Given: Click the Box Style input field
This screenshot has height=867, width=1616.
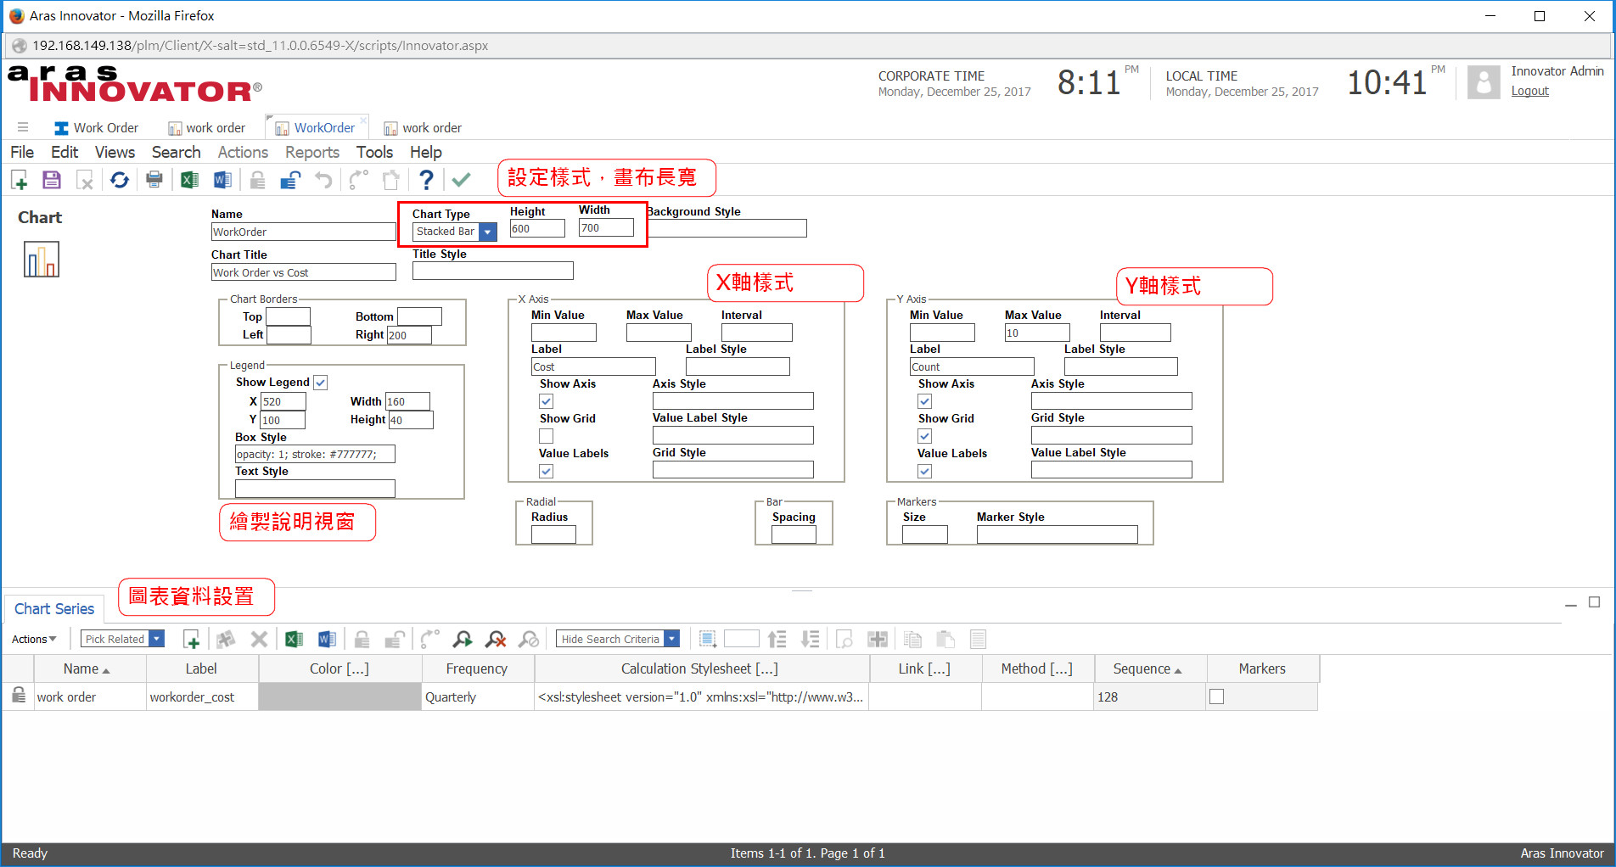Looking at the screenshot, I should click(x=315, y=454).
